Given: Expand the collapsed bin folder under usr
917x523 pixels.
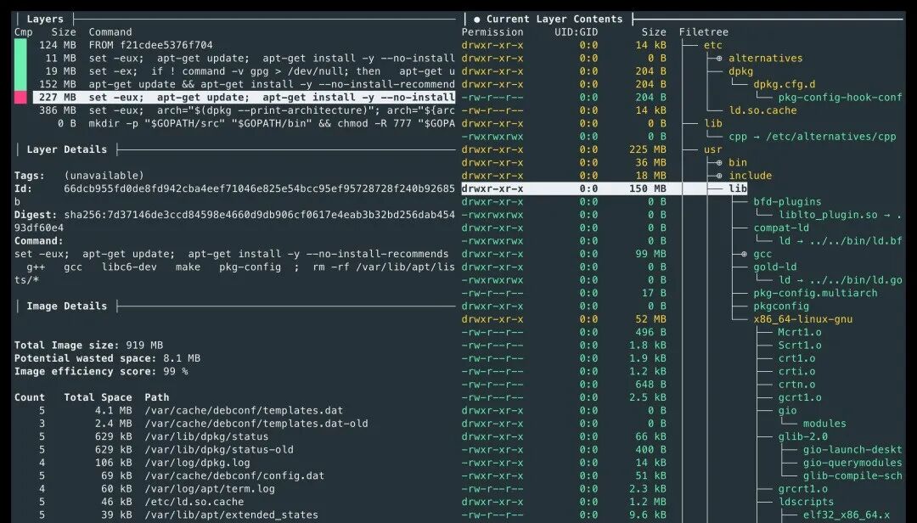Looking at the screenshot, I should click(x=719, y=163).
